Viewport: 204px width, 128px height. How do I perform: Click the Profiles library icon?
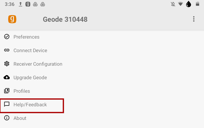7,91
